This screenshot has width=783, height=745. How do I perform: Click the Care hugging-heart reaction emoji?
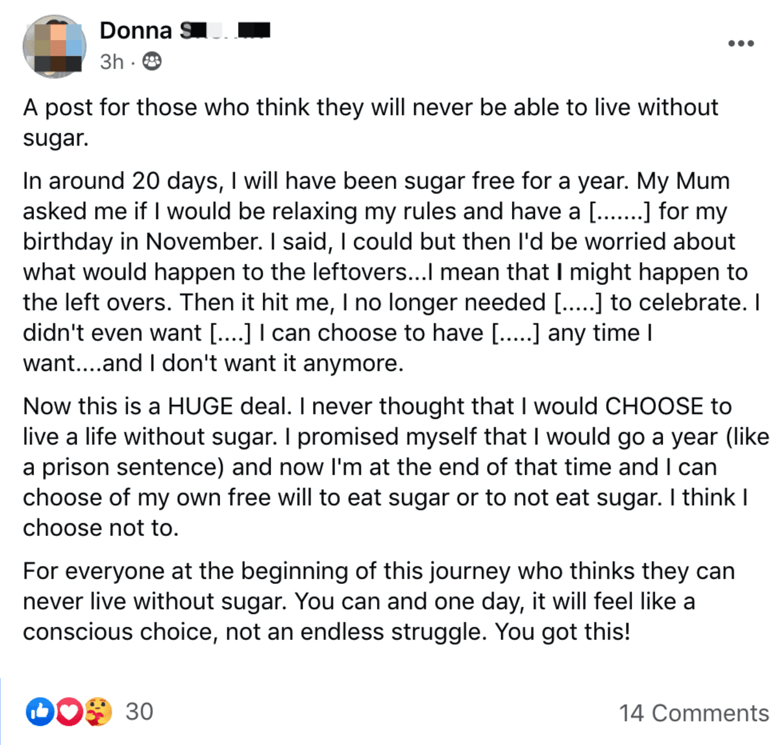coord(99,712)
